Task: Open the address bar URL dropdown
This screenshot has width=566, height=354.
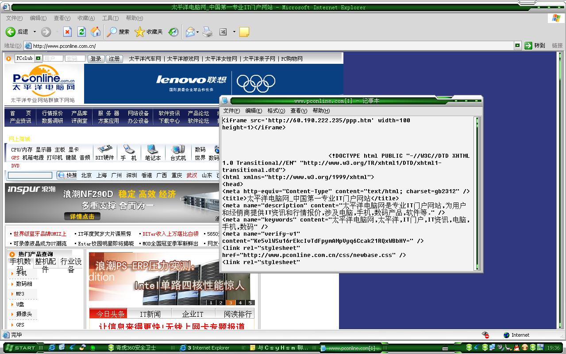Action: pyautogui.click(x=517, y=45)
